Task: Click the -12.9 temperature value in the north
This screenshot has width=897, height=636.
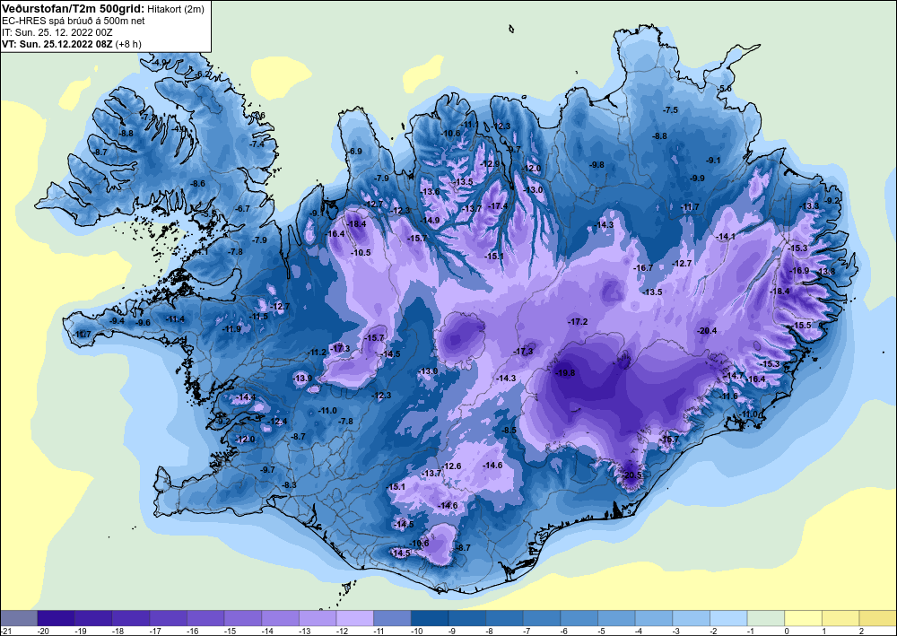Action: coord(491,163)
